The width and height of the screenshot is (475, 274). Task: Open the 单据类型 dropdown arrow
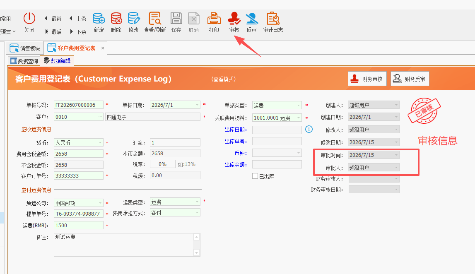pos(299,106)
